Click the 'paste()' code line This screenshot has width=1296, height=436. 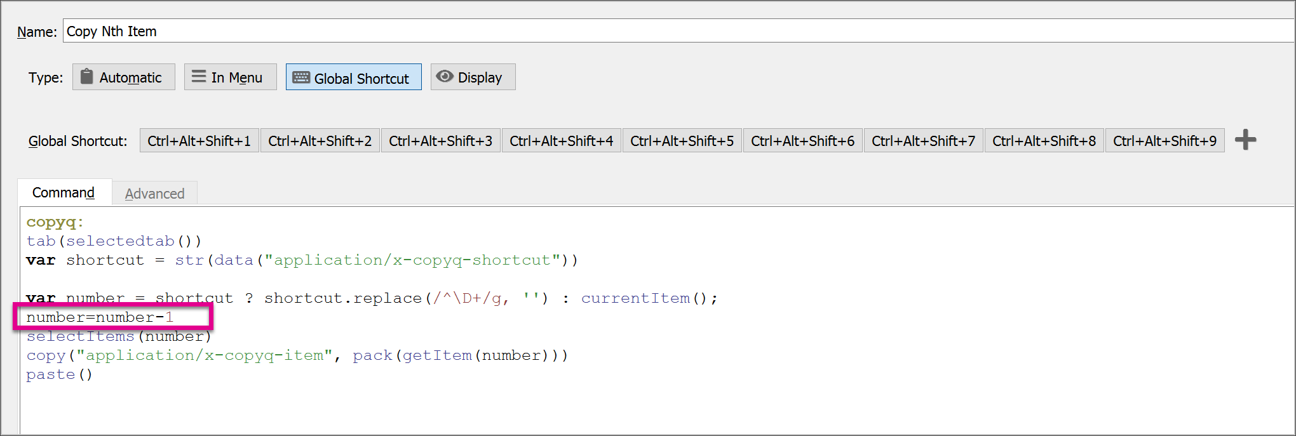pos(60,374)
